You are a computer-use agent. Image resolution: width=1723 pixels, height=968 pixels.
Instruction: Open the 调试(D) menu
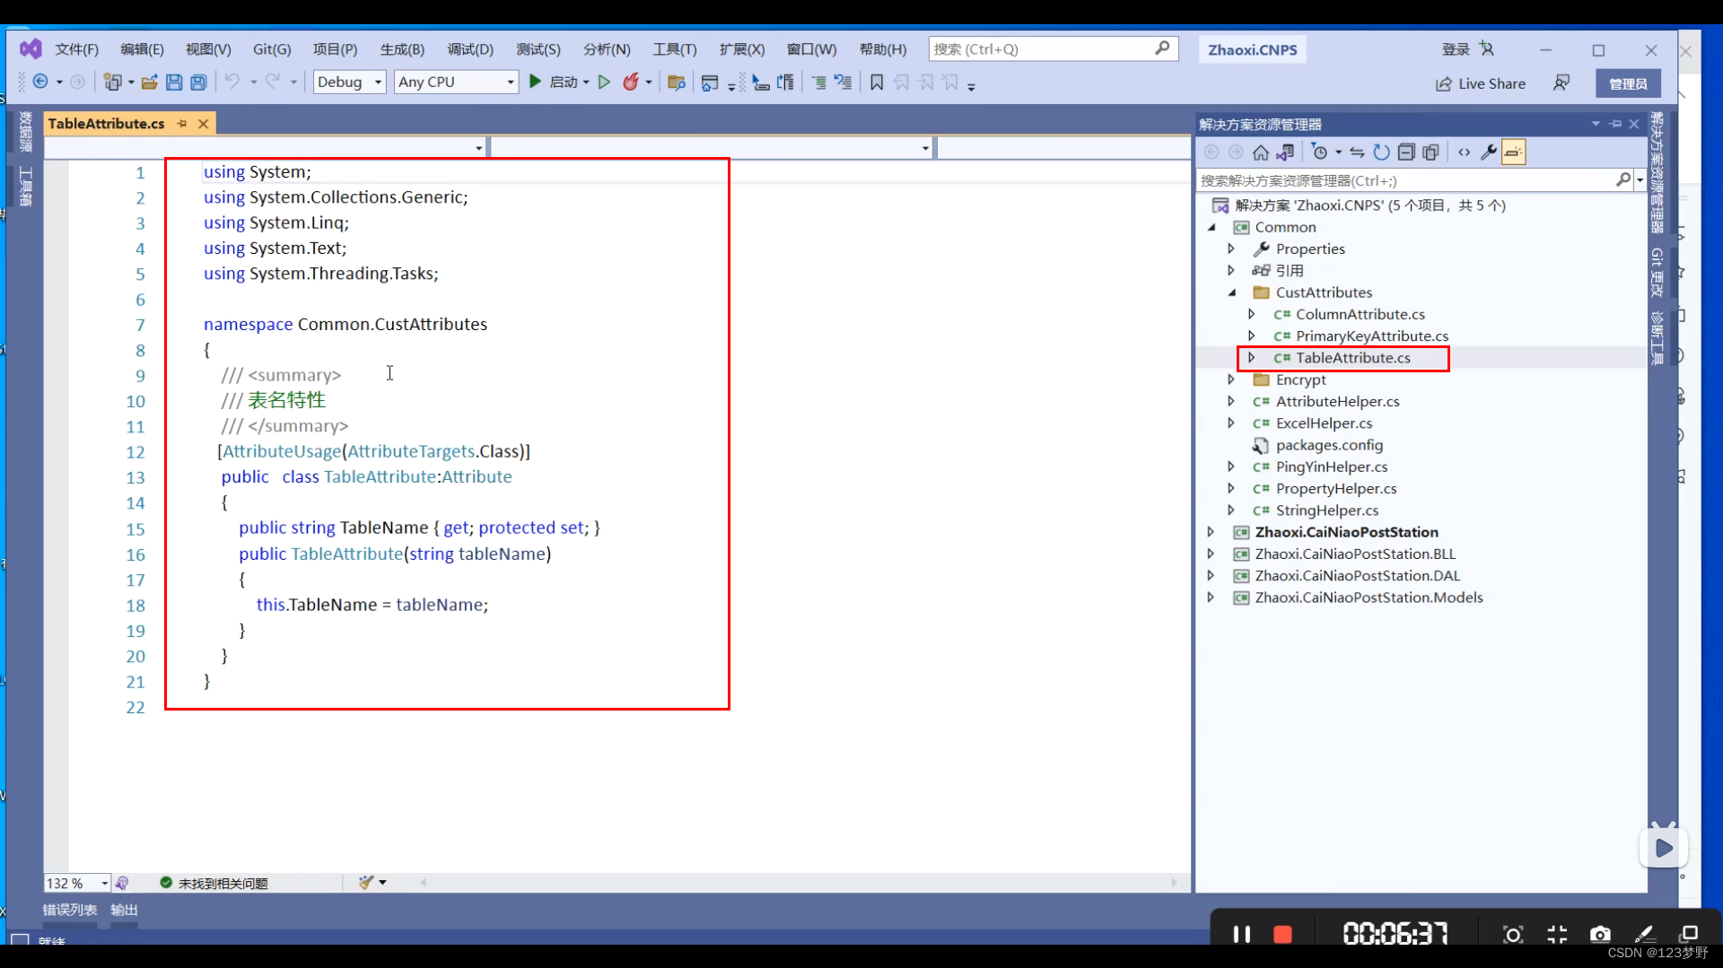pos(470,49)
